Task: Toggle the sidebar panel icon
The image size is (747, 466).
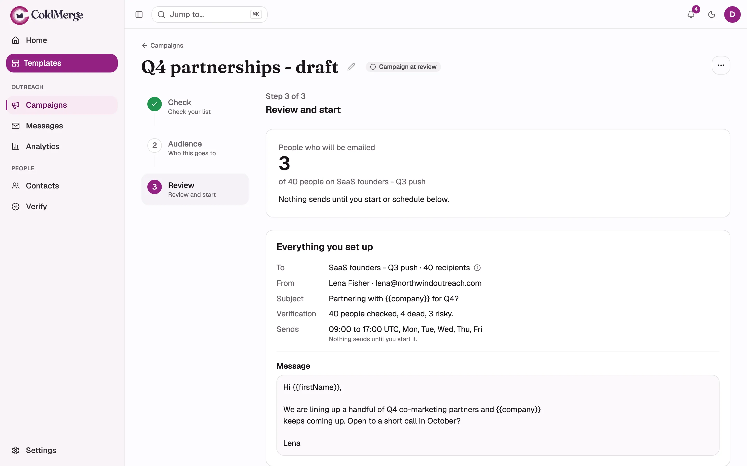Action: 139,14
